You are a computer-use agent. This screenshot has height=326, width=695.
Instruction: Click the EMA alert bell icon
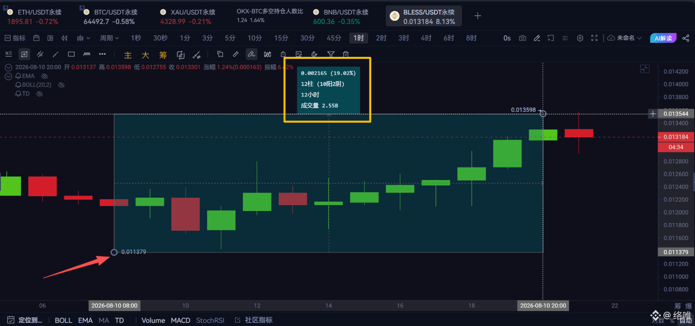click(x=18, y=76)
